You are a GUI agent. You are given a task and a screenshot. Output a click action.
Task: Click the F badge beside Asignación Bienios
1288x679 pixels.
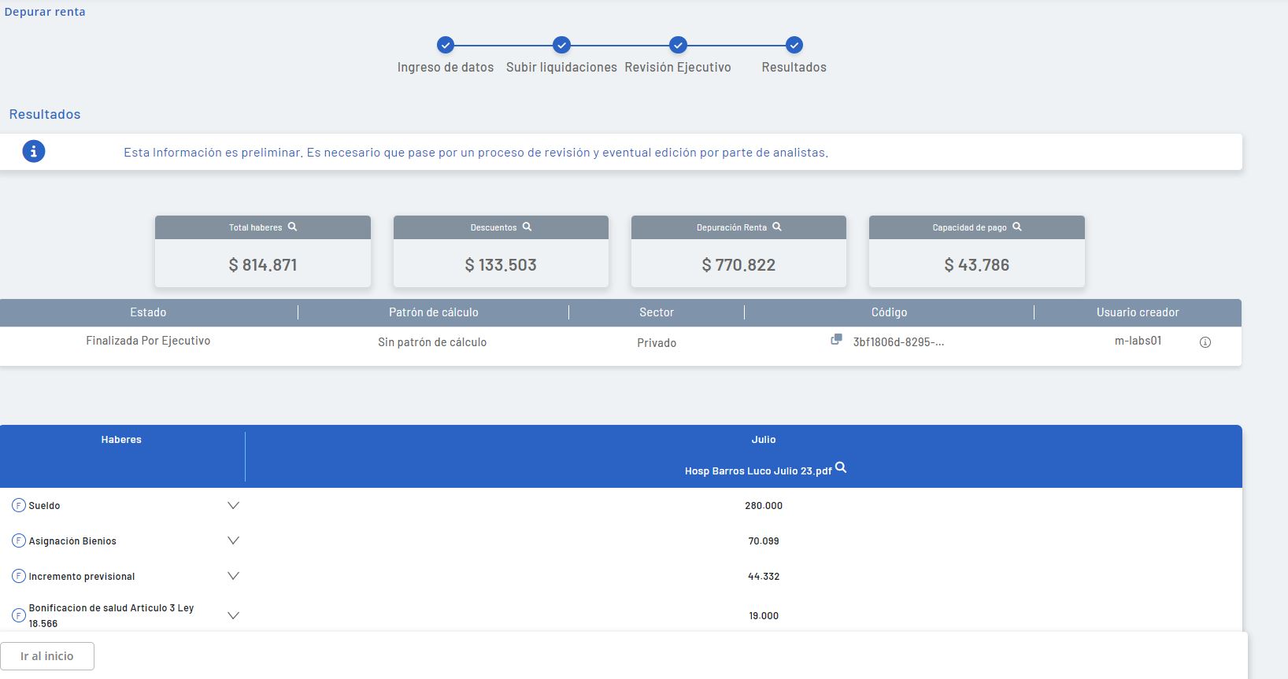click(x=19, y=541)
